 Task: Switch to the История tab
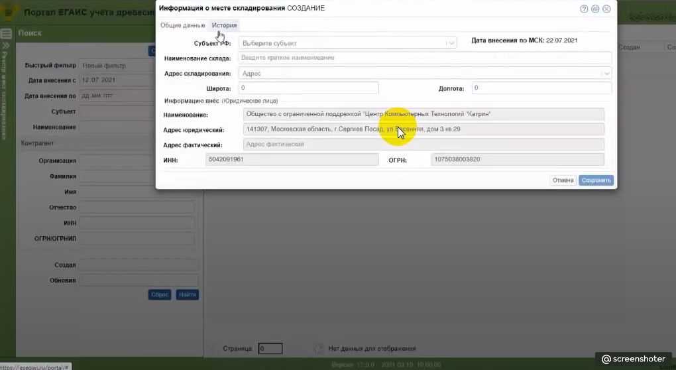[x=224, y=25]
